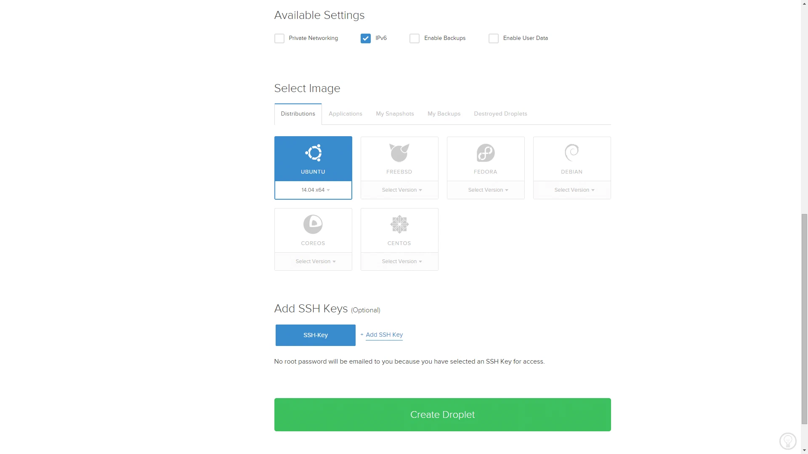Click the page vertical scrollbar thumb
This screenshot has width=808, height=454.
click(804, 319)
